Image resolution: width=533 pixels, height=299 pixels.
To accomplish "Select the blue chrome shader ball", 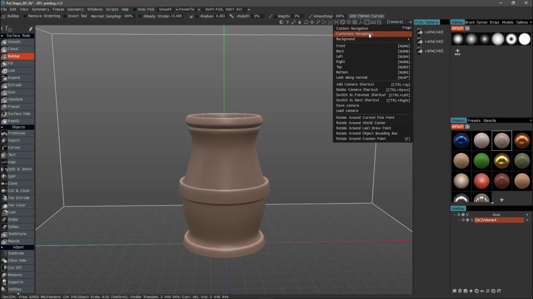I will pyautogui.click(x=461, y=141).
